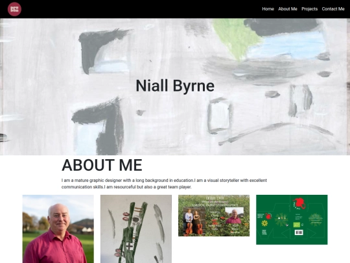Open the green packaging design thumbnail
The image size is (350, 263).
292,219
